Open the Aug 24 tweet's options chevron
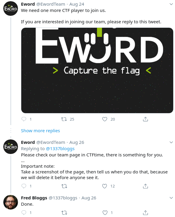The width and height of the screenshot is (175, 217). (x=171, y=4)
